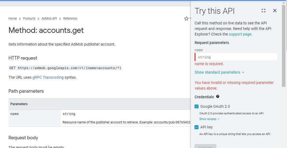This screenshot has width=287, height=148.
Task: Expand Try this API panel to fullscreen
Action: coord(263,11)
